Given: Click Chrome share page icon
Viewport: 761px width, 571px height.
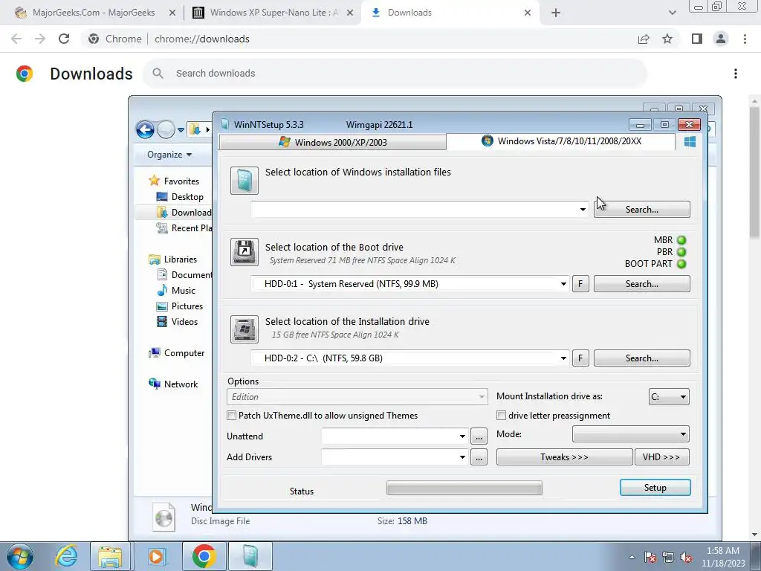Looking at the screenshot, I should click(644, 39).
